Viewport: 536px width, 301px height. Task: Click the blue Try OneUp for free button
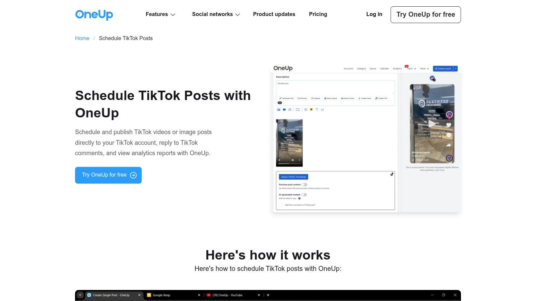[x=108, y=175]
